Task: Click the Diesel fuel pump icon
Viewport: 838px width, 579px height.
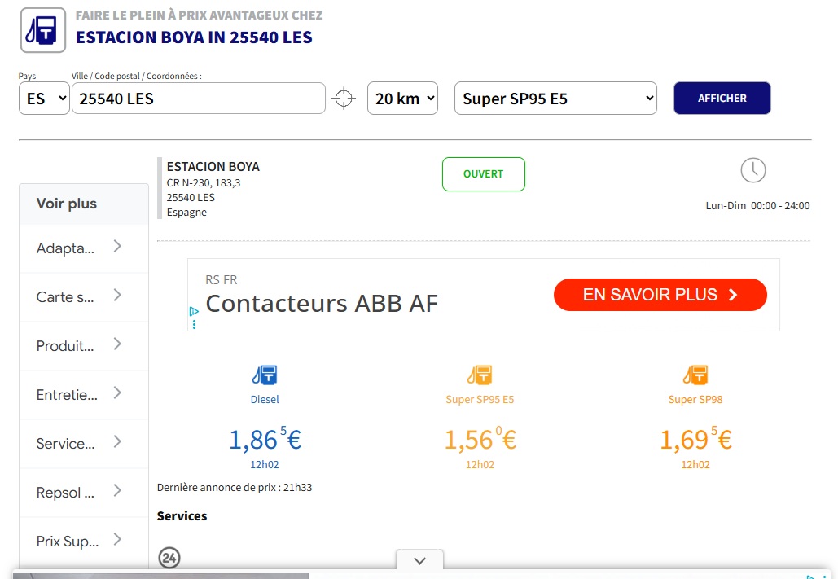Action: [265, 375]
